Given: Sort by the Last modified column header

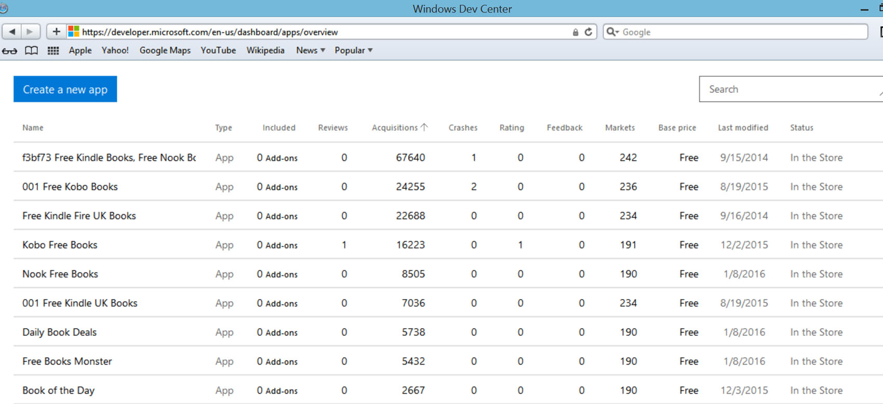Looking at the screenshot, I should coord(743,128).
